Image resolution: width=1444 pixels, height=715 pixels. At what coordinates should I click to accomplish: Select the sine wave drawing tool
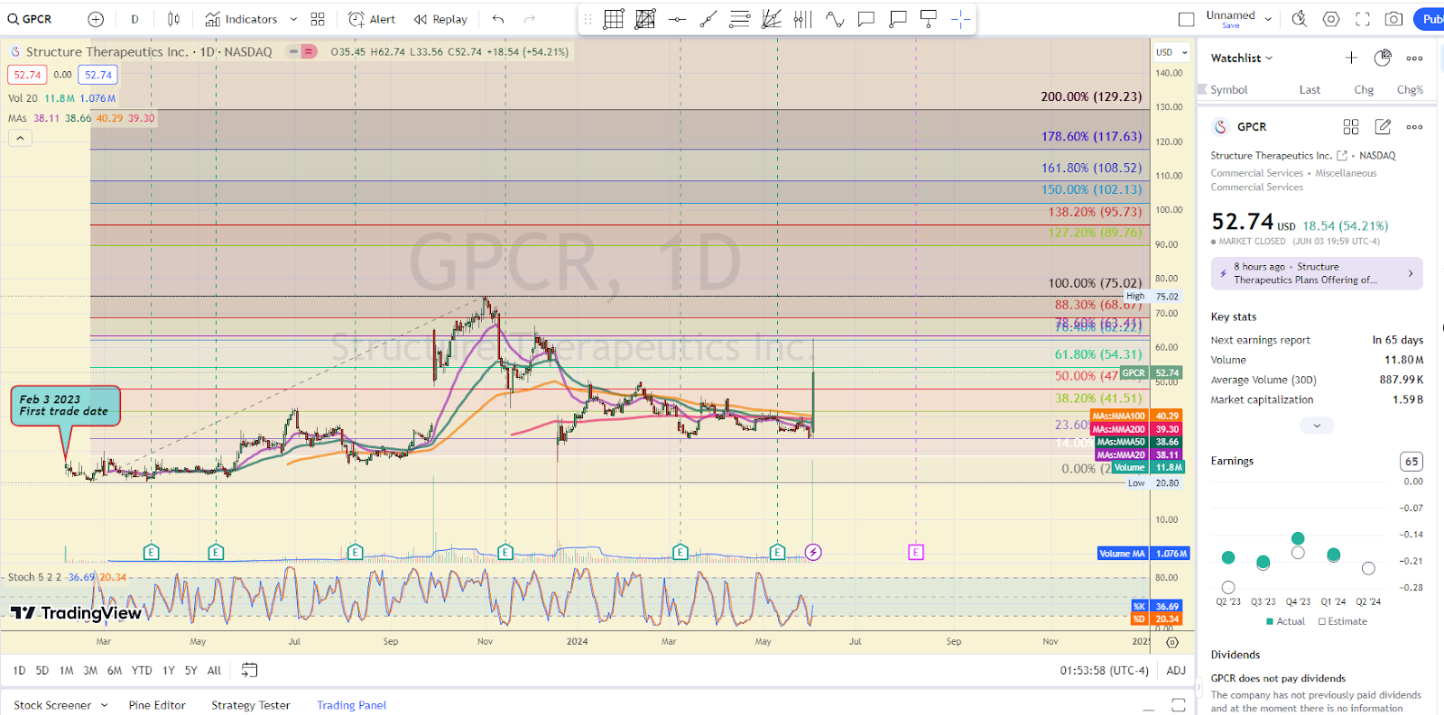coord(835,19)
